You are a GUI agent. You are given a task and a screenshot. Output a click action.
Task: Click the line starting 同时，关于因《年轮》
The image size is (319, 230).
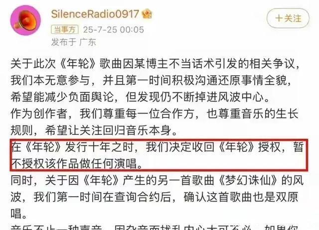point(157,180)
